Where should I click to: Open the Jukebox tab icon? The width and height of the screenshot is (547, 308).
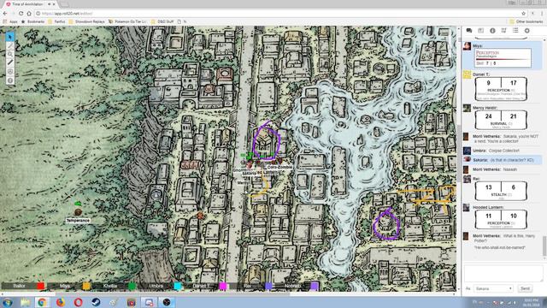[x=503, y=31]
